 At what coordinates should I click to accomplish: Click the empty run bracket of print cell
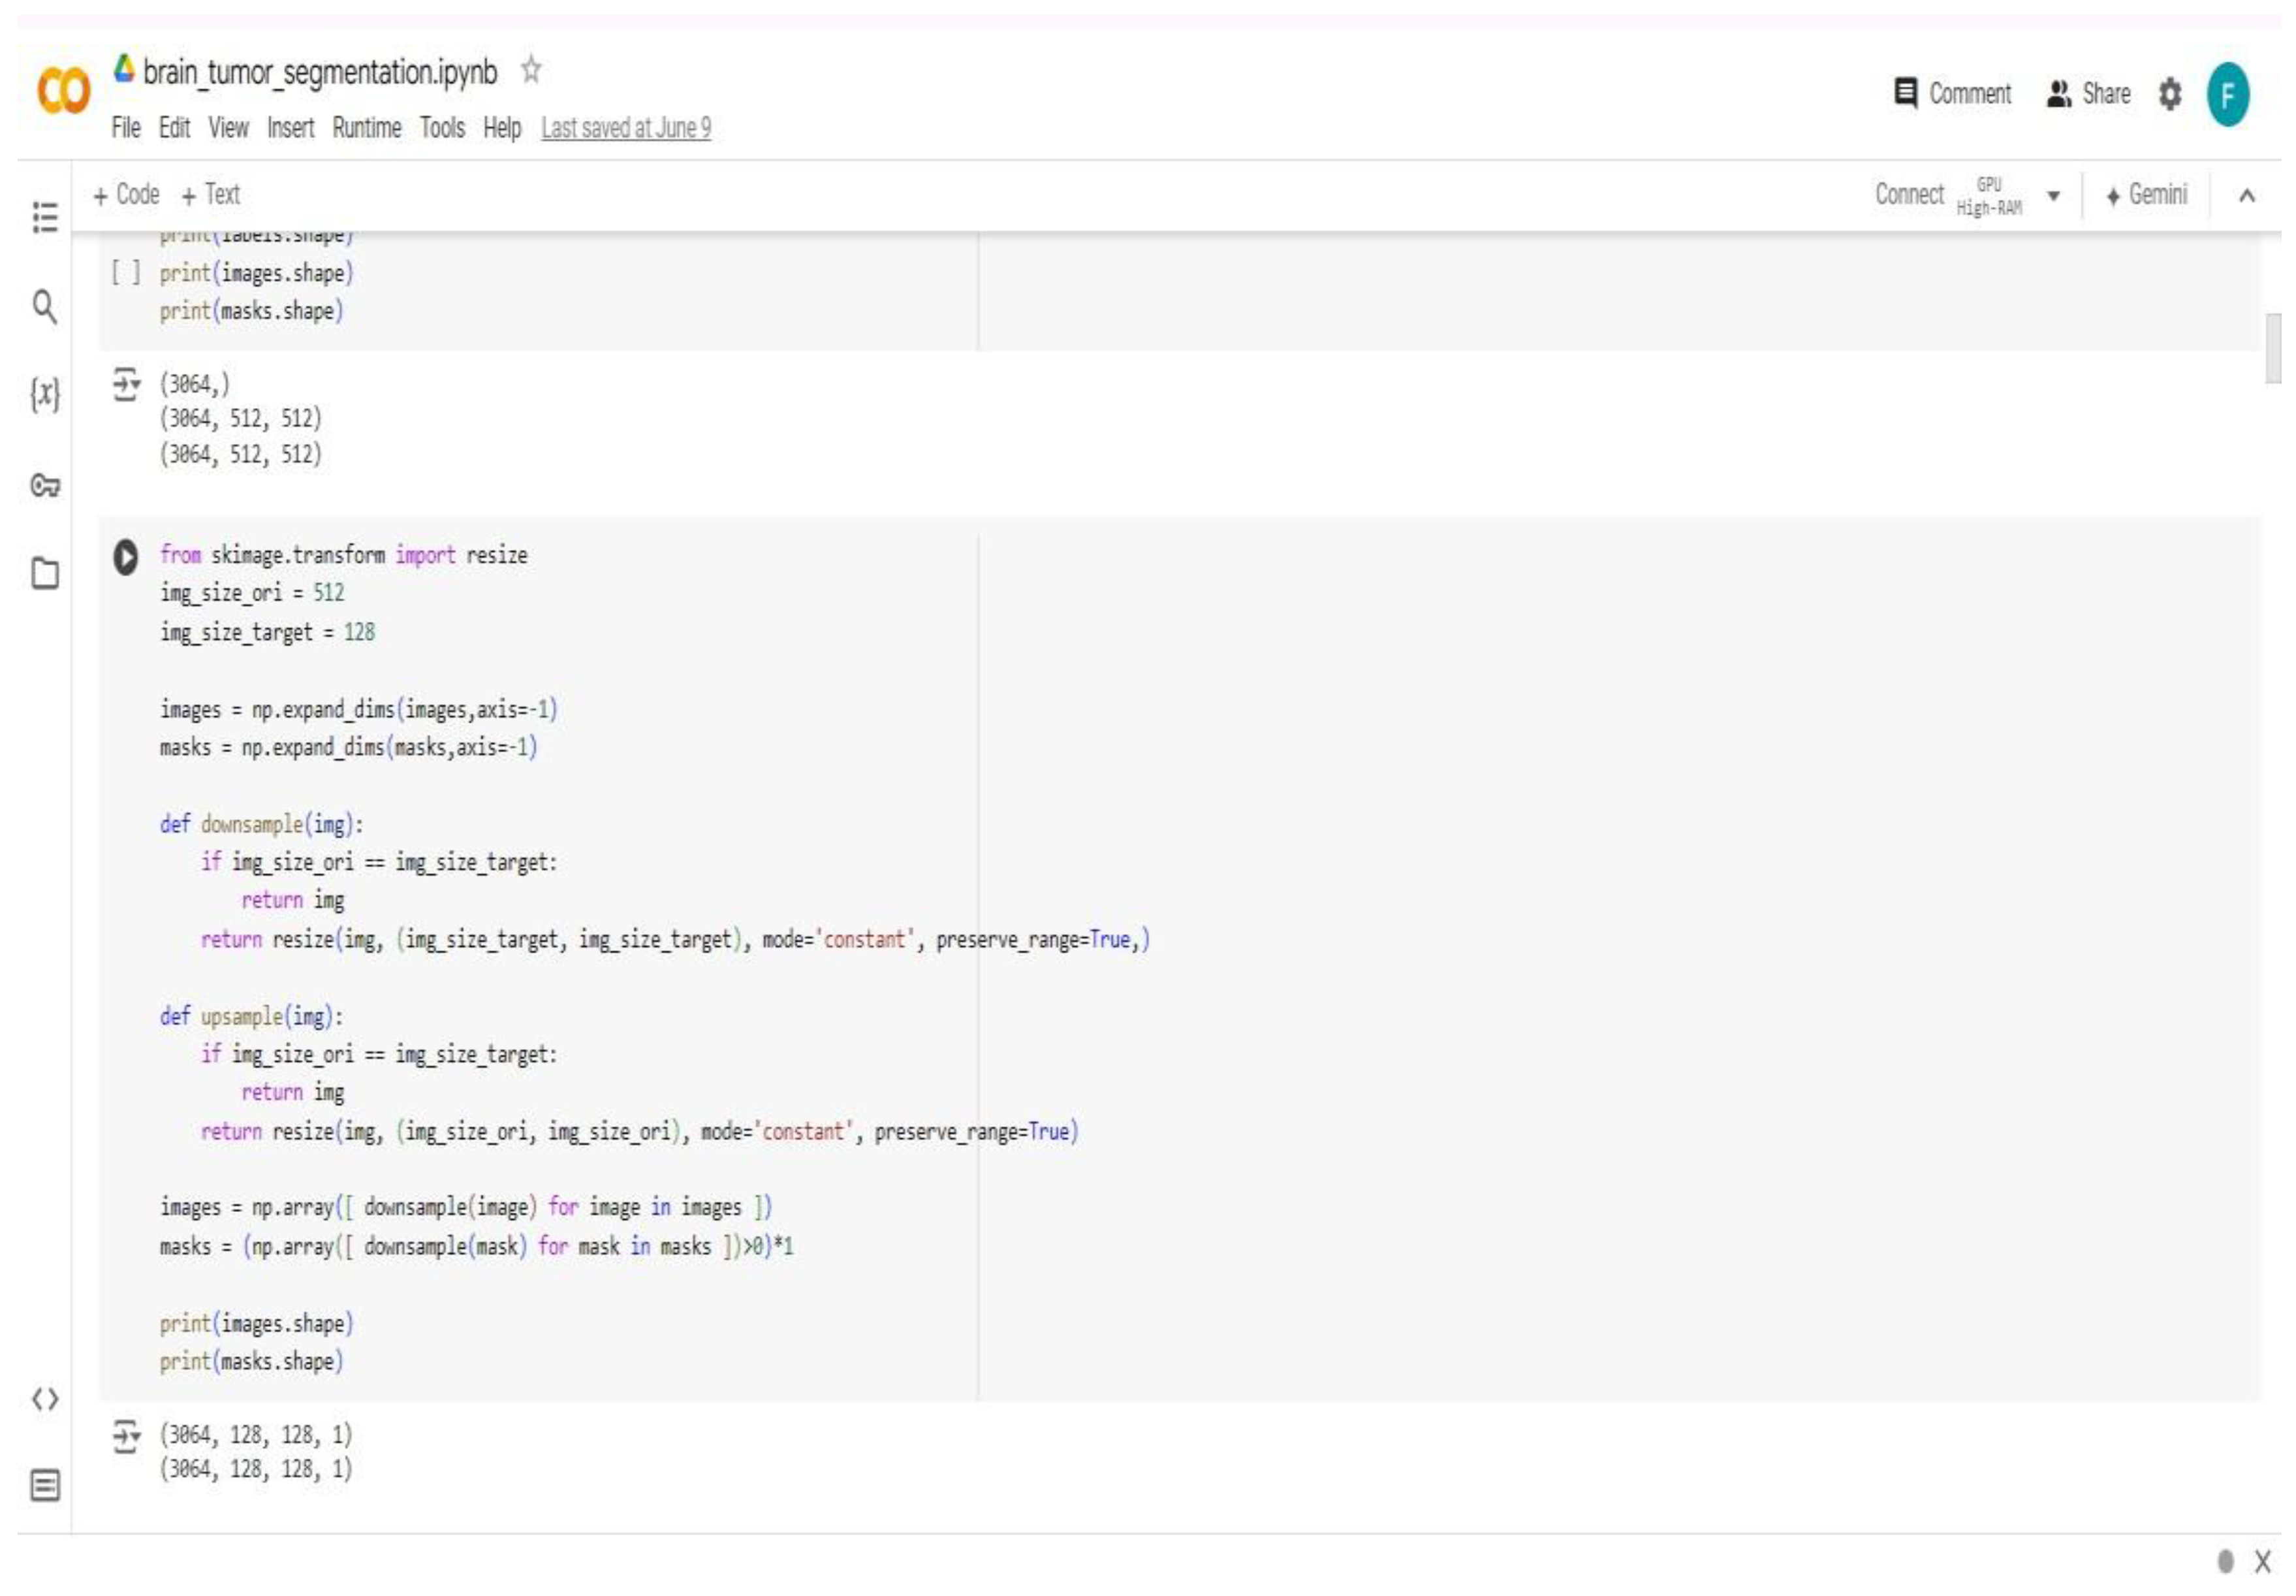(125, 273)
